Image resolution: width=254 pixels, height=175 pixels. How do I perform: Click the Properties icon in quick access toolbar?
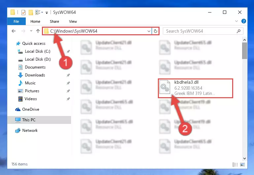(23, 13)
